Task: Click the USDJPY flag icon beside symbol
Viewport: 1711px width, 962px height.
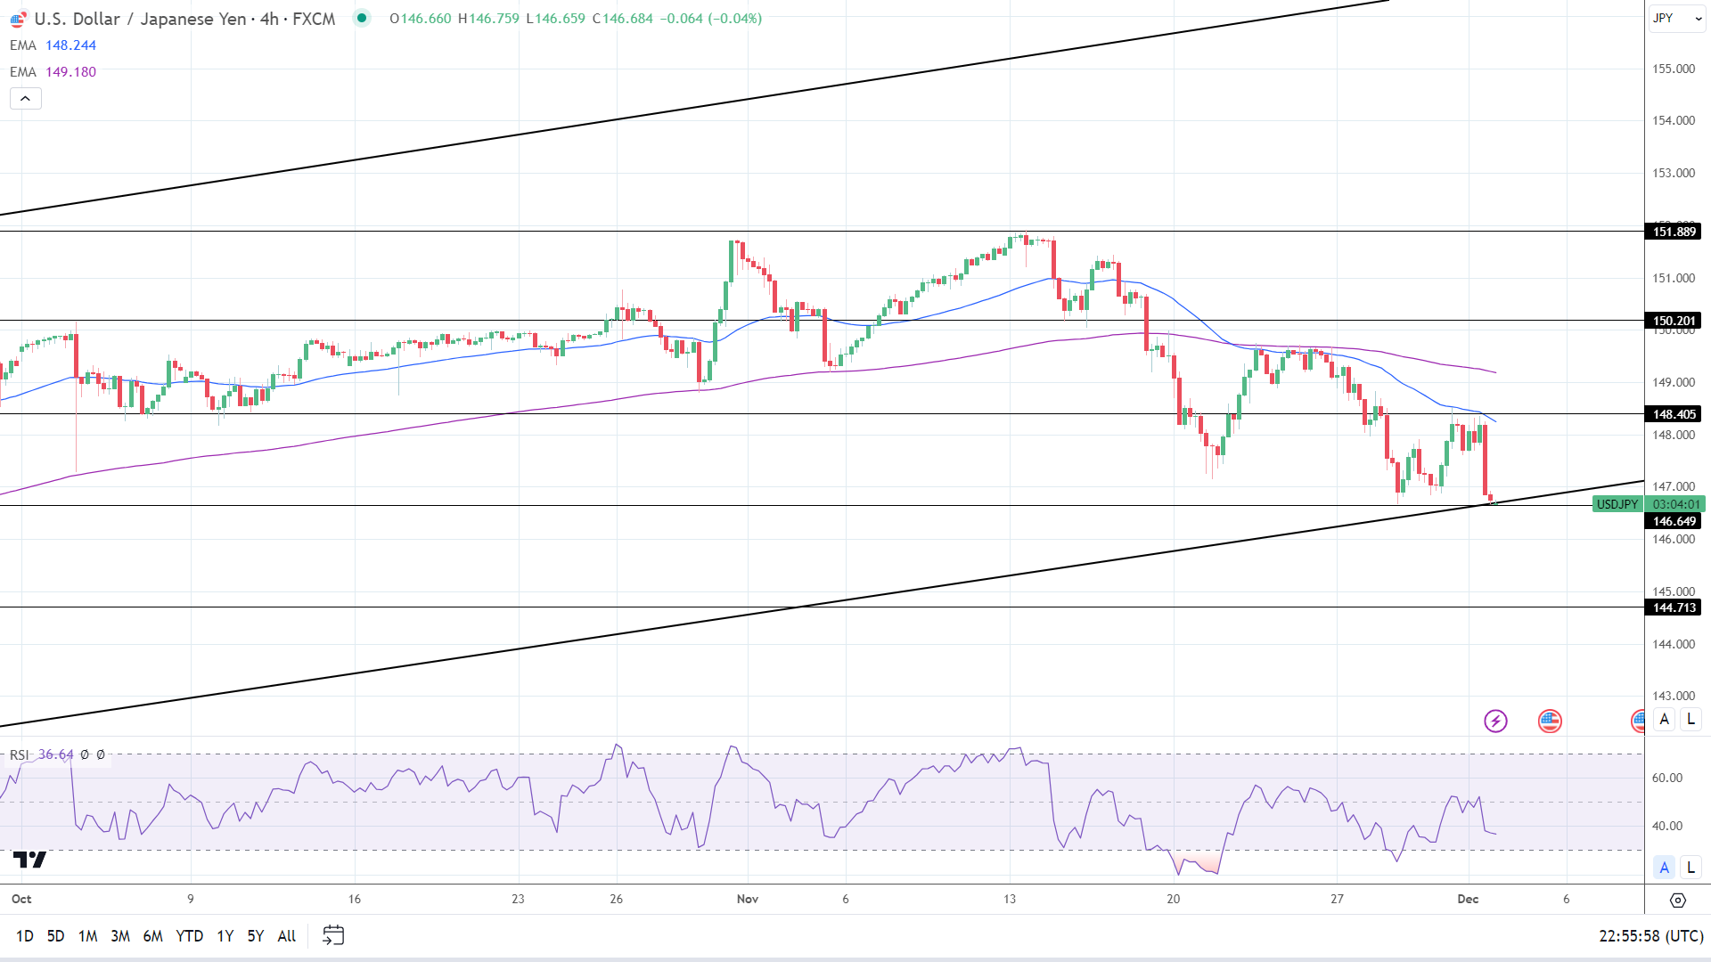Action: point(18,19)
